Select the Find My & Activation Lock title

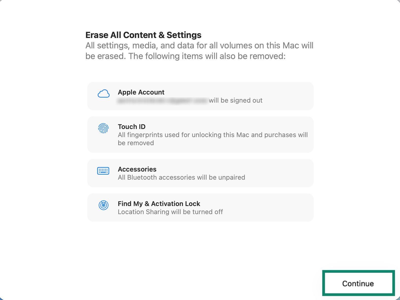(159, 204)
